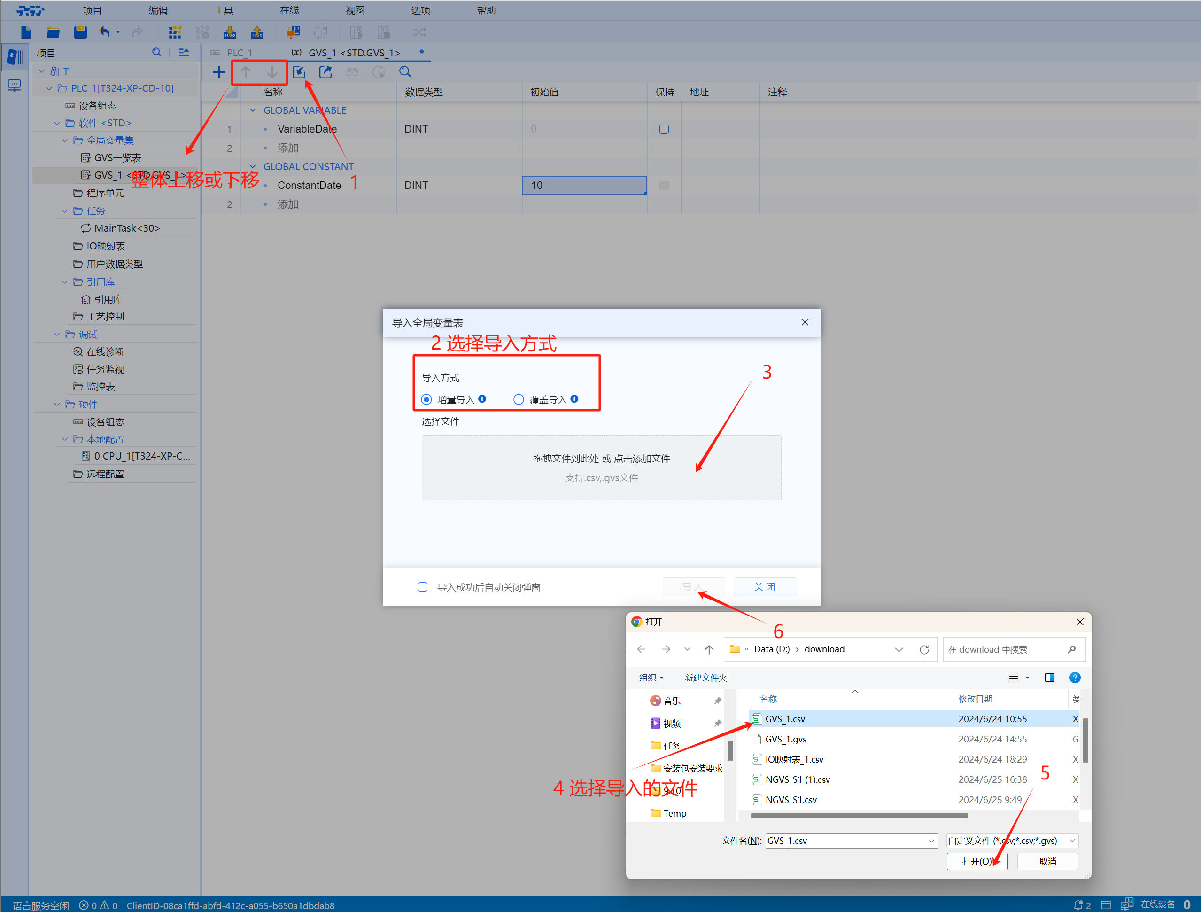This screenshot has height=912, width=1201.
Task: Select the 增量导入 radio option
Action: 427,400
